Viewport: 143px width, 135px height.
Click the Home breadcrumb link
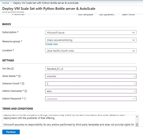pyautogui.click(x=5, y=3)
